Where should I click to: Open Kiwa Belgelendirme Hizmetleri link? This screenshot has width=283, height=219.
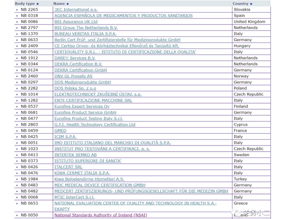click(x=89, y=179)
